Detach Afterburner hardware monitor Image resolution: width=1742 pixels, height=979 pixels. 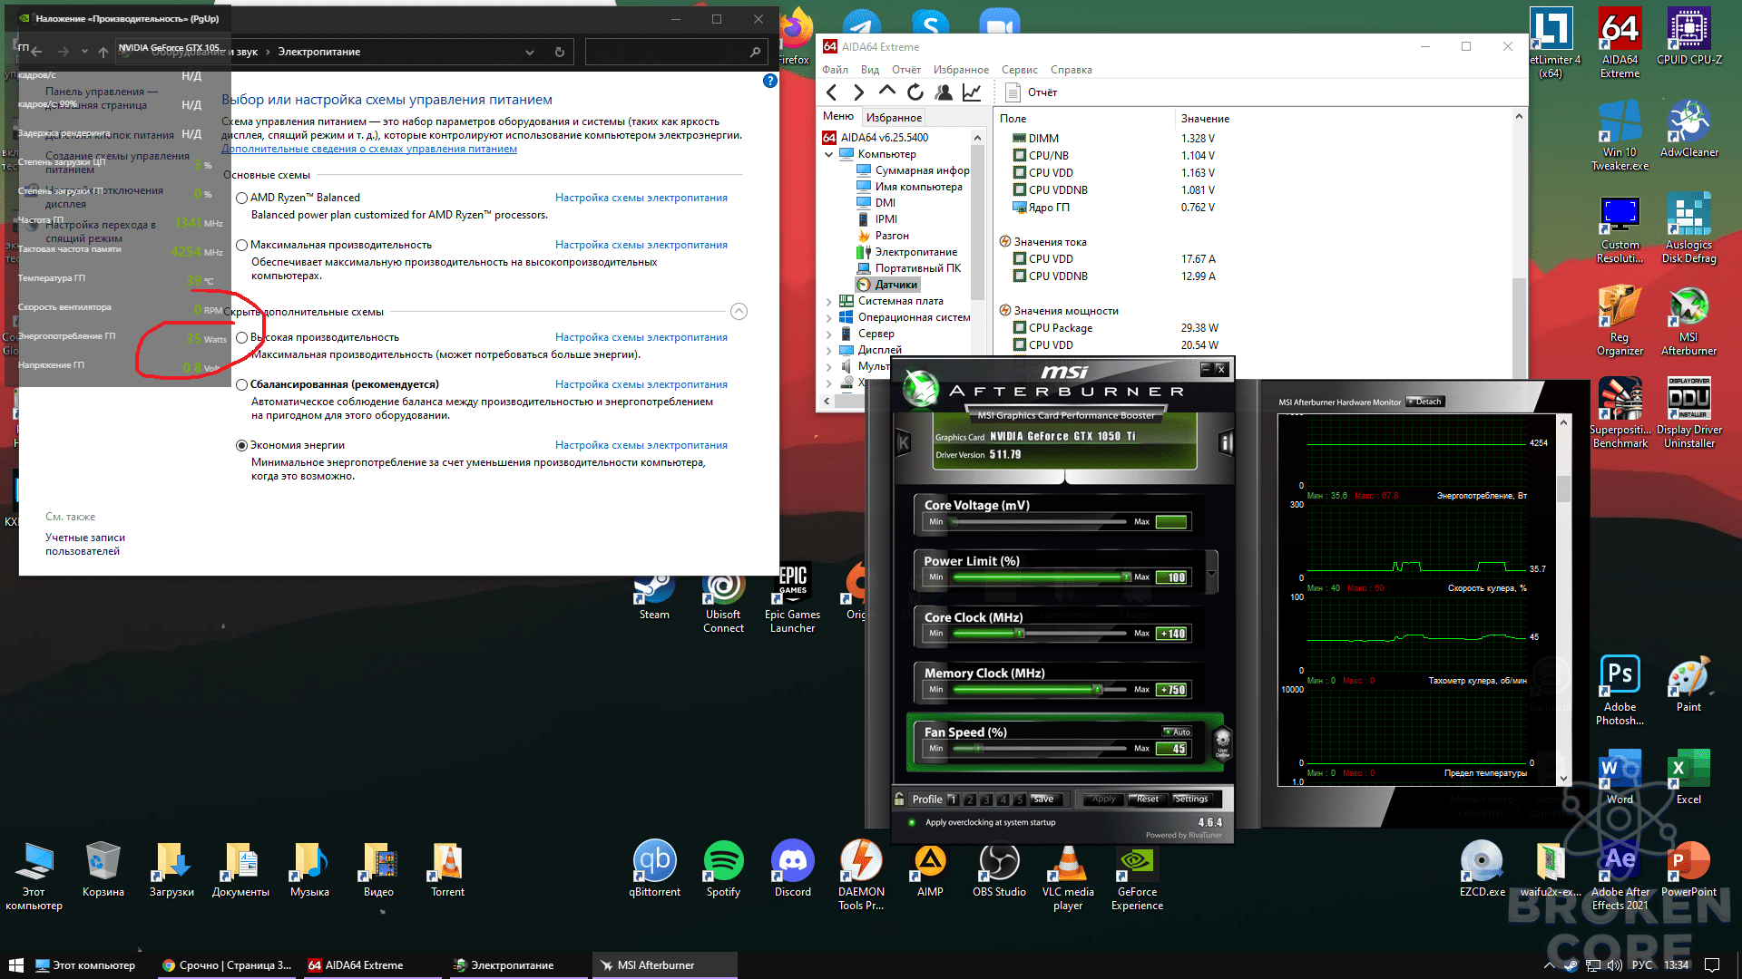coord(1424,402)
